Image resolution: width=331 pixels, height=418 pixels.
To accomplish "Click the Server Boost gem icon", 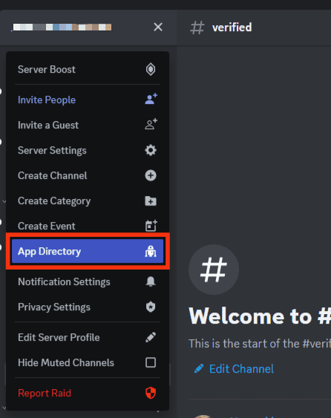I will coord(151,69).
